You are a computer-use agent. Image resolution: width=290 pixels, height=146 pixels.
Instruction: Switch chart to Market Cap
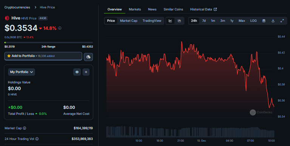tap(128, 21)
